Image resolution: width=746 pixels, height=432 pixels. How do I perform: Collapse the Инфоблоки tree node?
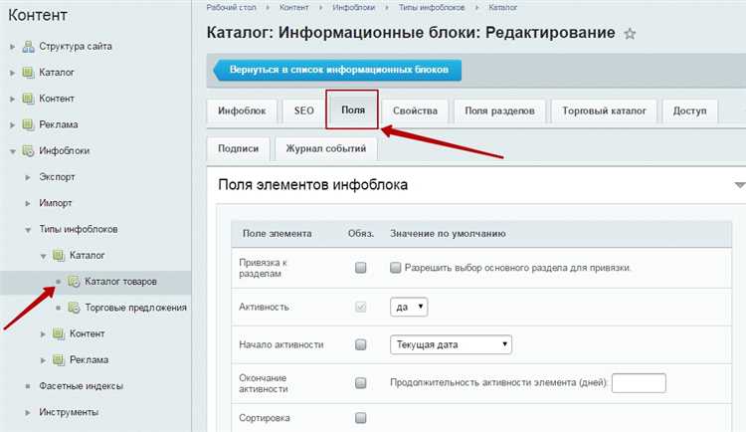12,151
